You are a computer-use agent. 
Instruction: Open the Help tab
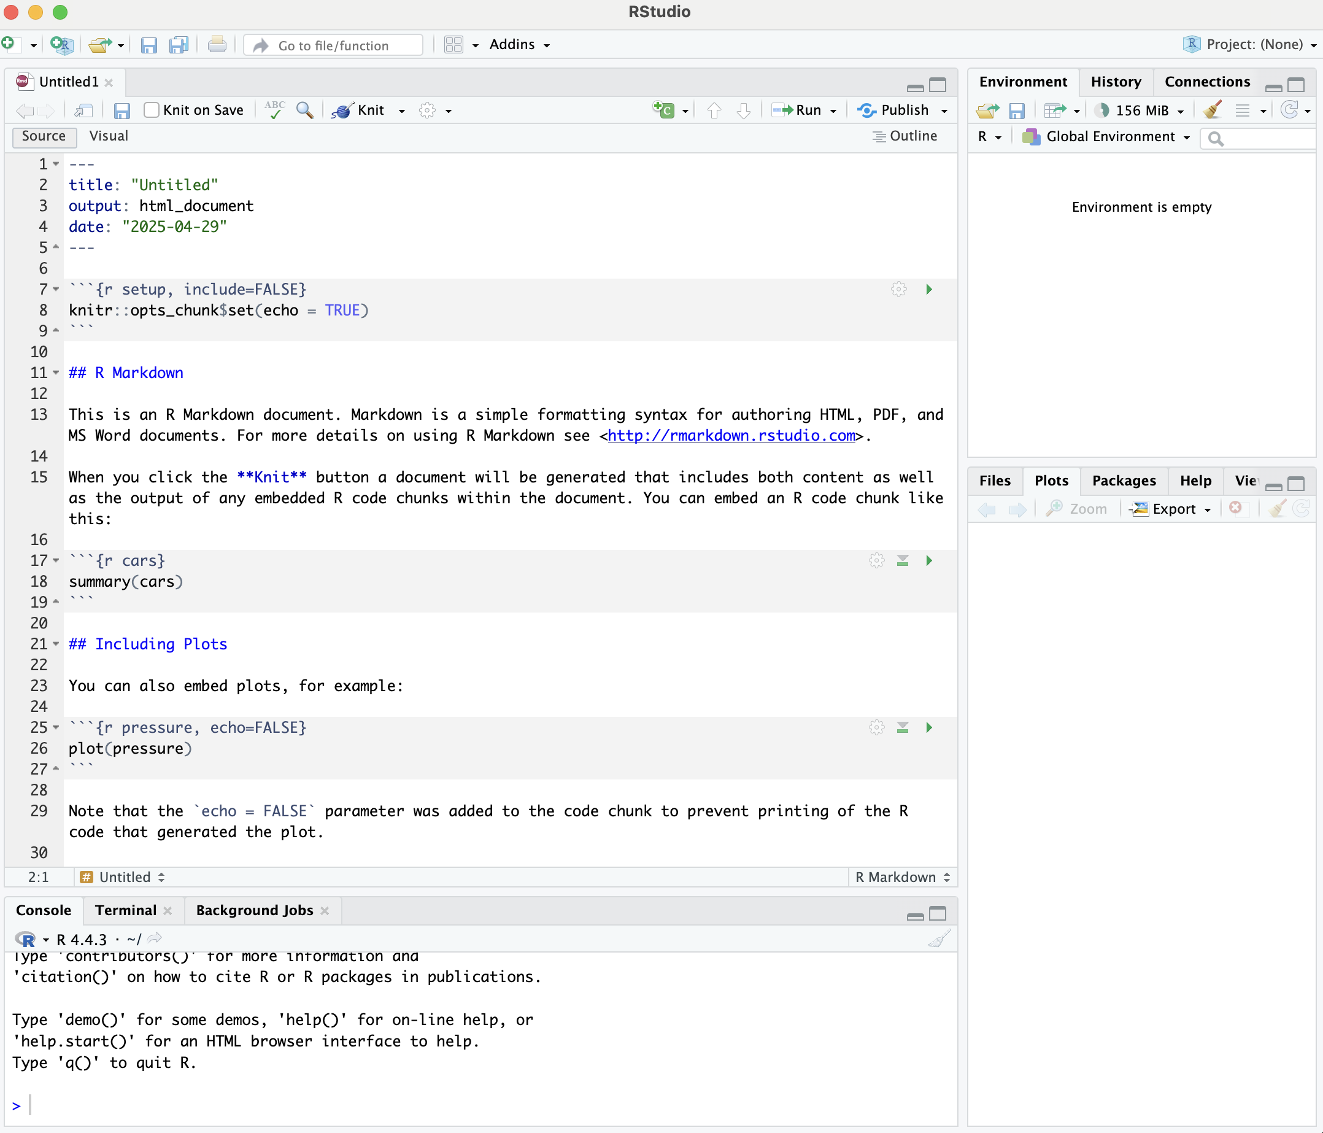click(x=1195, y=481)
